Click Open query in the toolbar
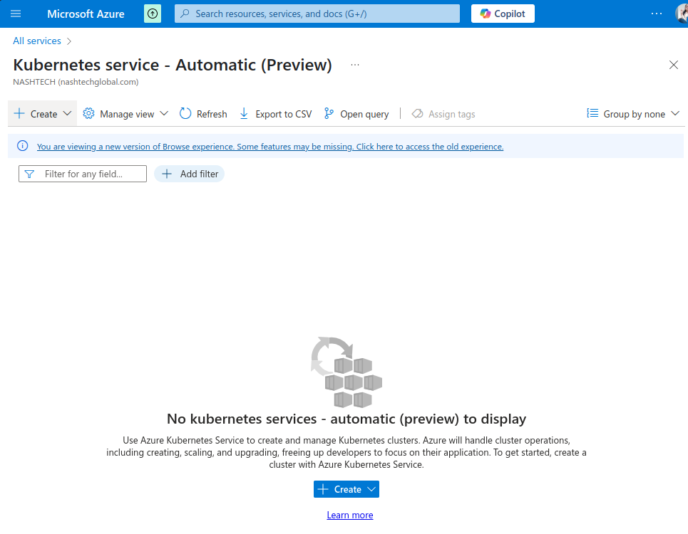The height and width of the screenshot is (534, 688). 356,114
